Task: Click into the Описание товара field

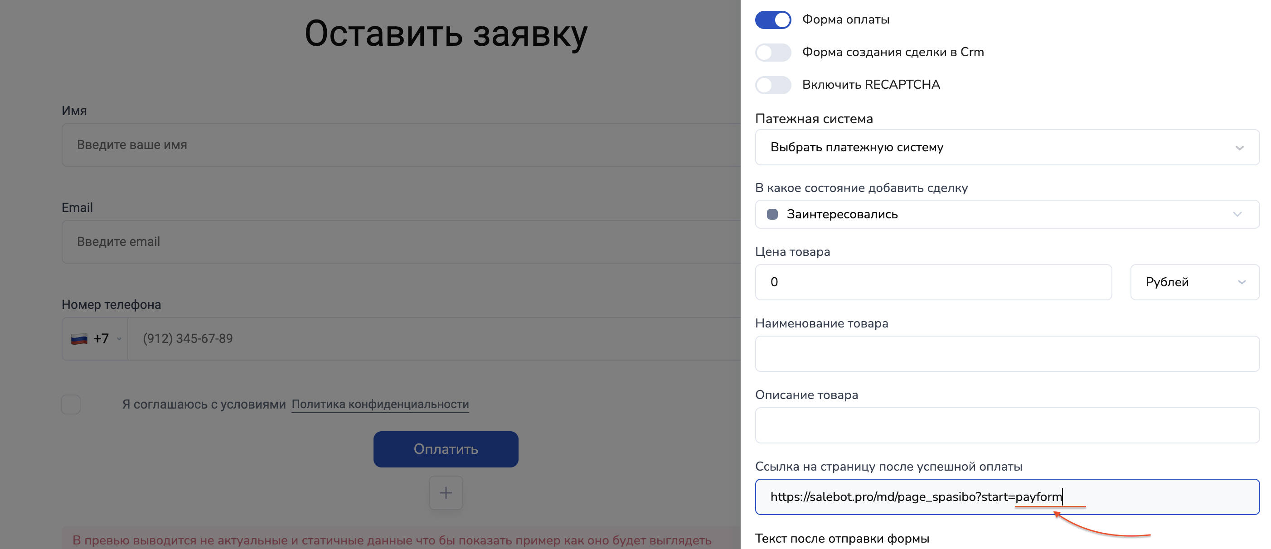Action: pos(1007,425)
